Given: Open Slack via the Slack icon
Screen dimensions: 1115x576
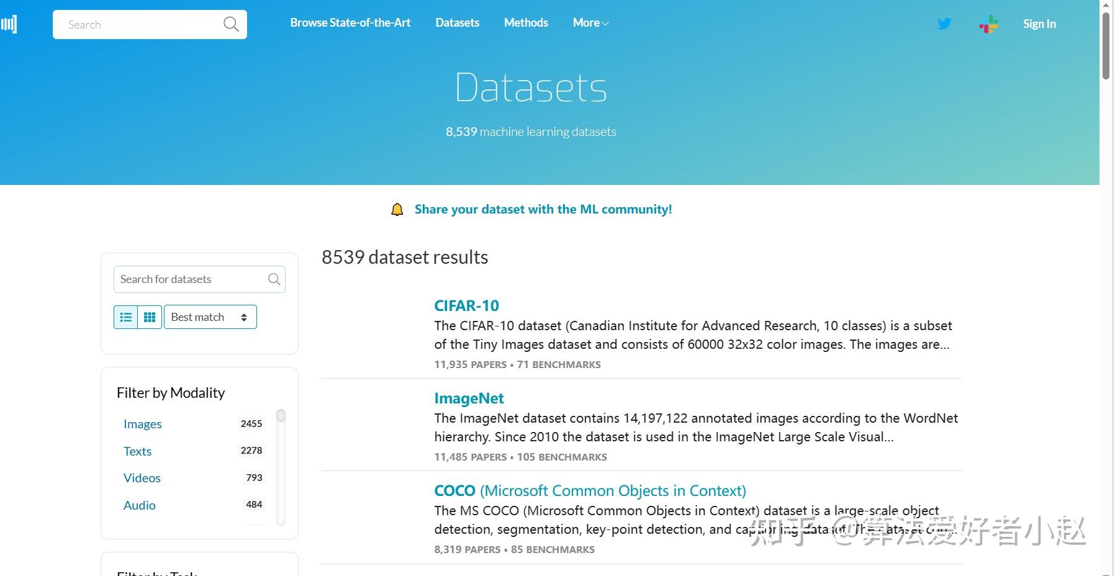Looking at the screenshot, I should pos(988,24).
